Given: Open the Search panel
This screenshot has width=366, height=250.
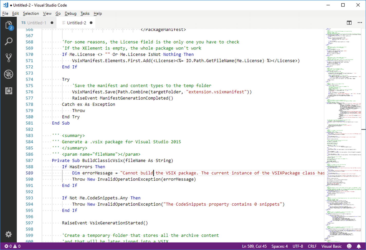Looking at the screenshot, I should tap(9, 41).
